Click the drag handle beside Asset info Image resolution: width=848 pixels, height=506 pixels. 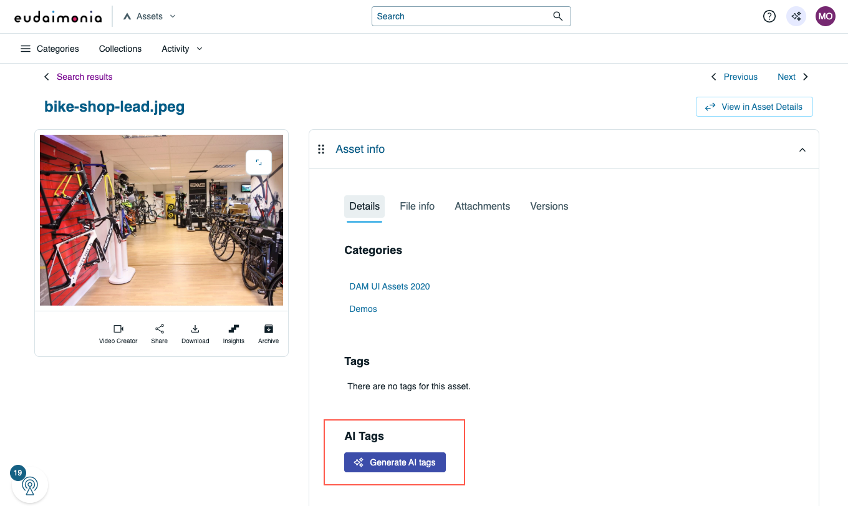321,149
